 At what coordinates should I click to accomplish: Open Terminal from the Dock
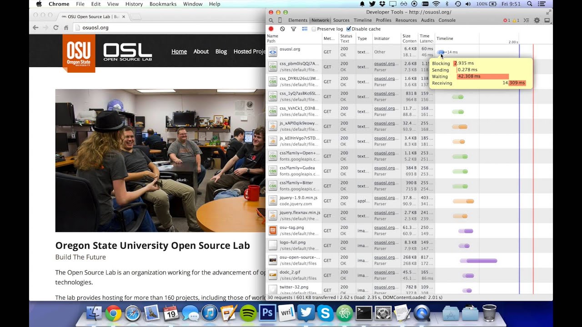[364, 313]
